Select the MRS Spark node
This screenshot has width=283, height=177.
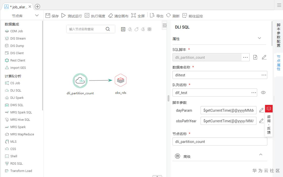pos(15,127)
